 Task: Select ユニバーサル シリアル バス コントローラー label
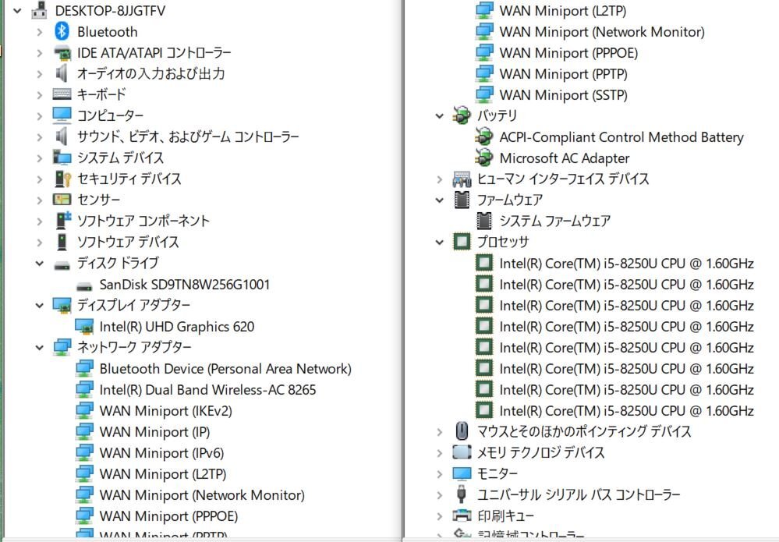tap(579, 494)
